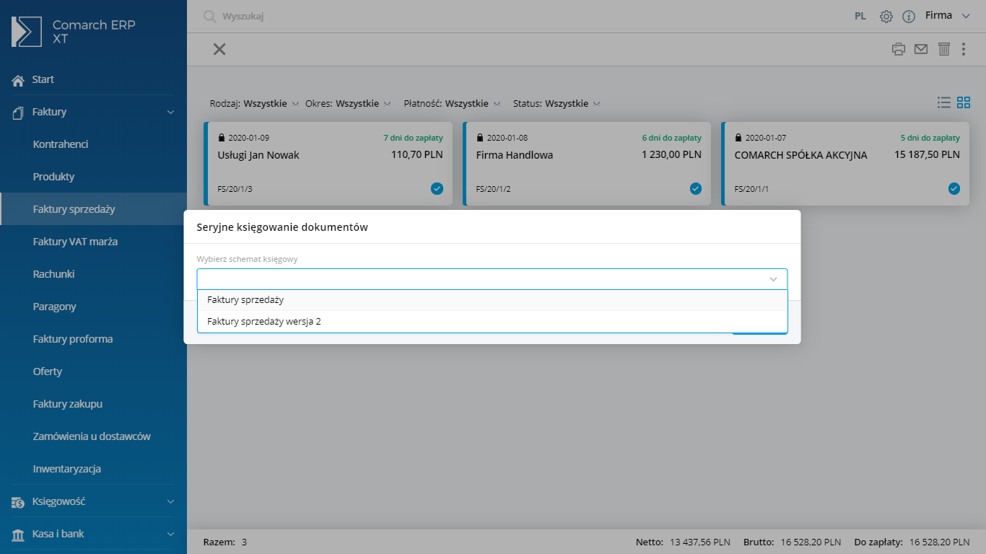
Task: Open the Start home icon
Action: (x=18, y=80)
